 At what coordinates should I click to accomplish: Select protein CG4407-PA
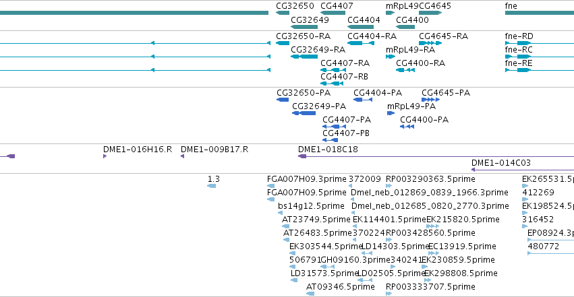click(335, 127)
